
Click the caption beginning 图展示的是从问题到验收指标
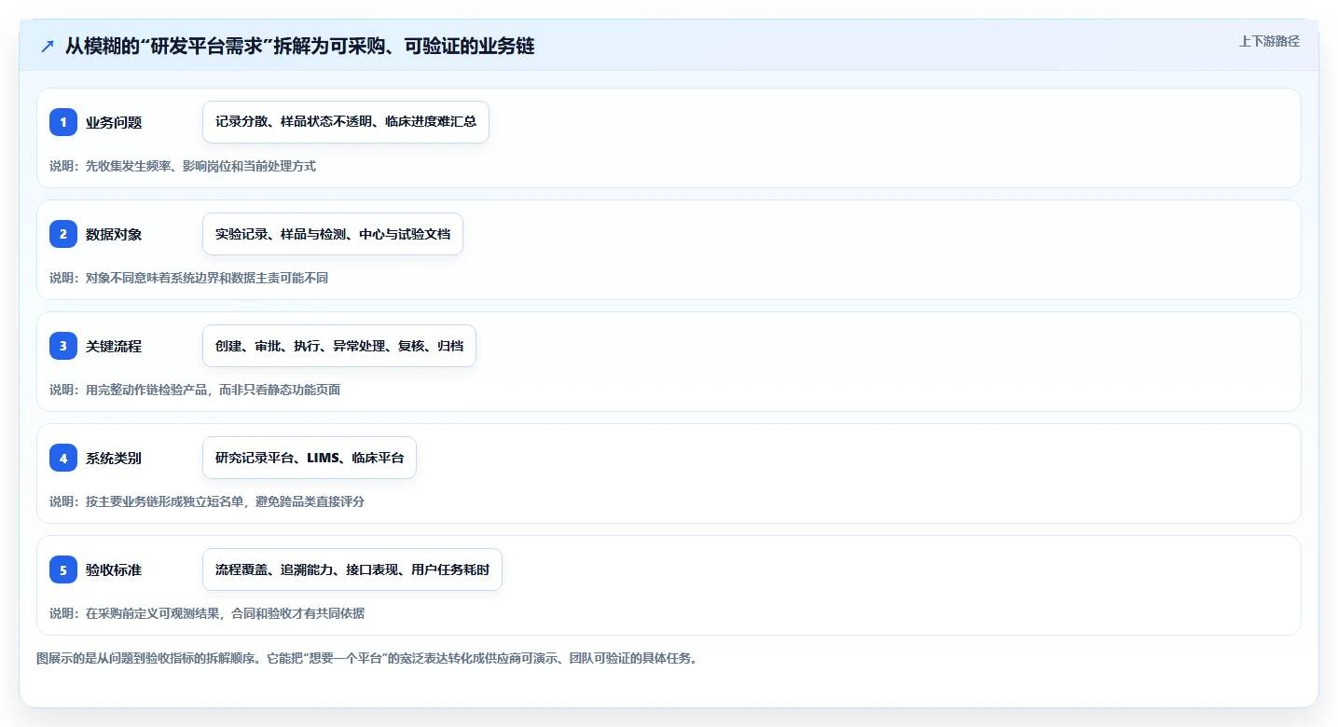[366, 658]
